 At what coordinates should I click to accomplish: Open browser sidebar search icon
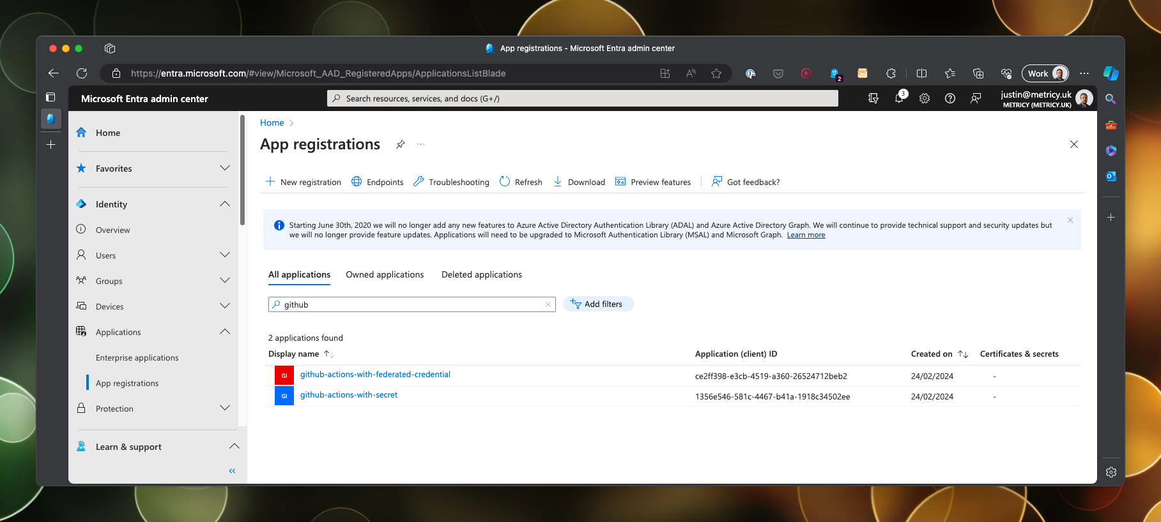click(1111, 99)
